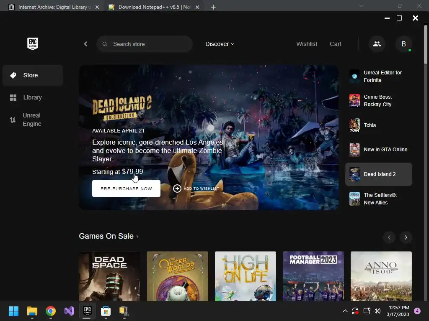Expand browser tab search chevron
This screenshot has width=429, height=321.
pyautogui.click(x=362, y=6)
